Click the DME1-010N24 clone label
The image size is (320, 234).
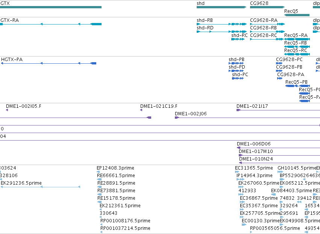point(256,159)
